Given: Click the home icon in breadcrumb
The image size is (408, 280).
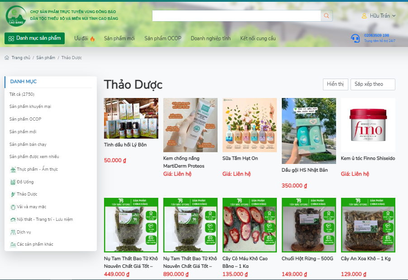Looking at the screenshot, I should point(7,58).
